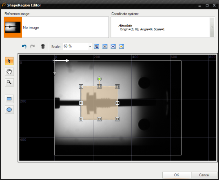Select the ellipse shape tool
Image resolution: width=219 pixels, height=180 pixels.
point(9,110)
